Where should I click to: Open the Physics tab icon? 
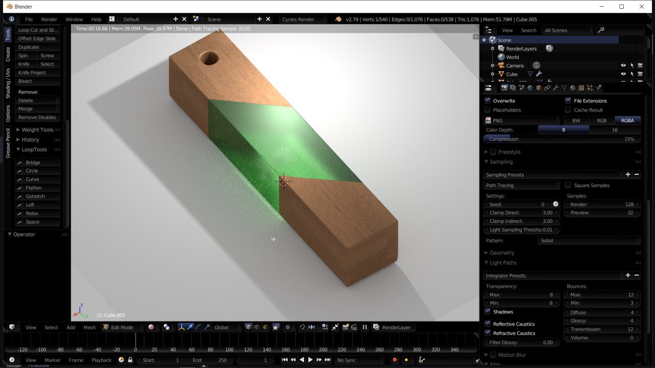tap(598, 88)
